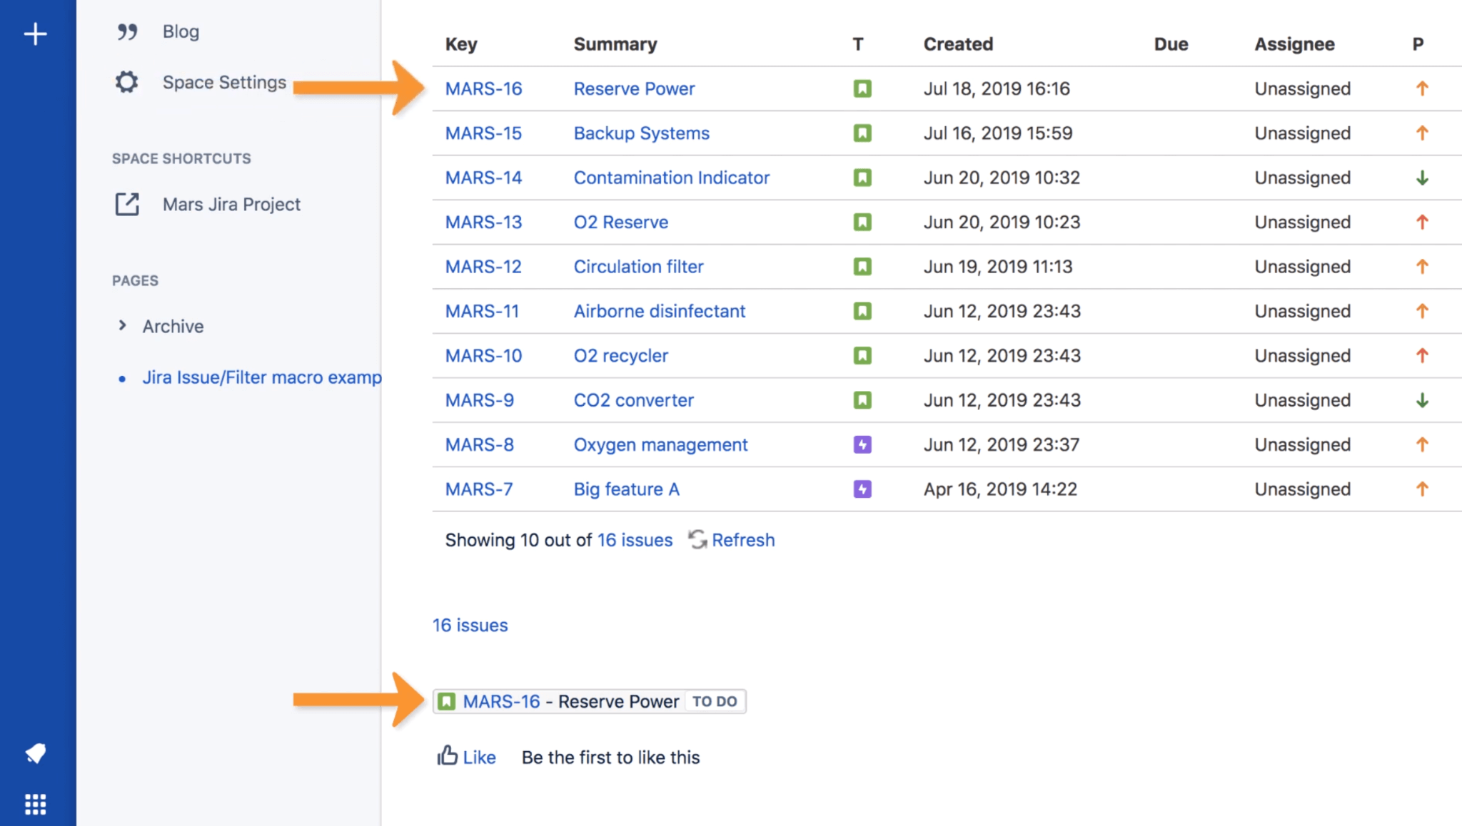The image size is (1462, 826).
Task: Click the Space Settings gear expander
Action: (x=129, y=82)
